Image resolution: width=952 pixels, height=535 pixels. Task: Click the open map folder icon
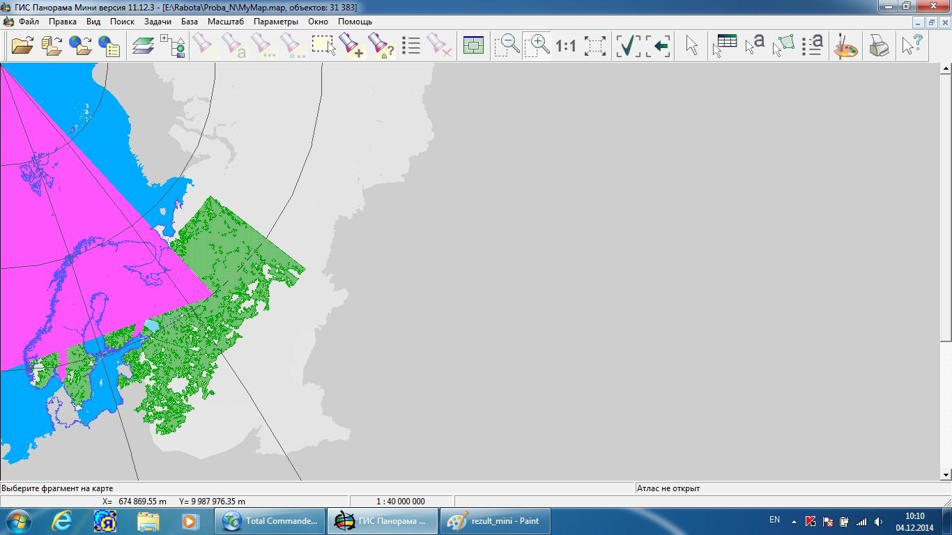coord(22,46)
